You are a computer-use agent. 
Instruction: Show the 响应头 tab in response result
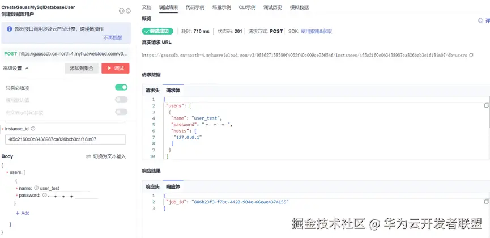click(x=152, y=186)
